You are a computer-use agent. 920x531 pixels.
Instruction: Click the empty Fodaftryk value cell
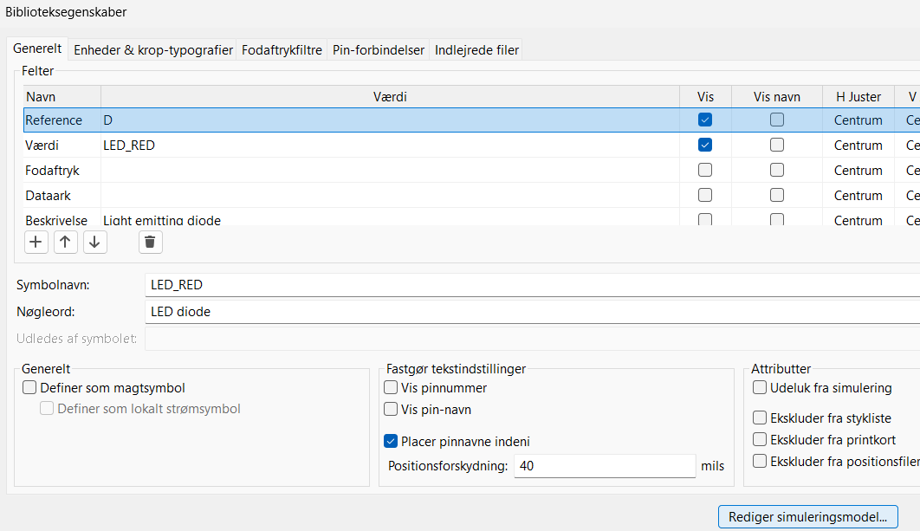tap(390, 170)
